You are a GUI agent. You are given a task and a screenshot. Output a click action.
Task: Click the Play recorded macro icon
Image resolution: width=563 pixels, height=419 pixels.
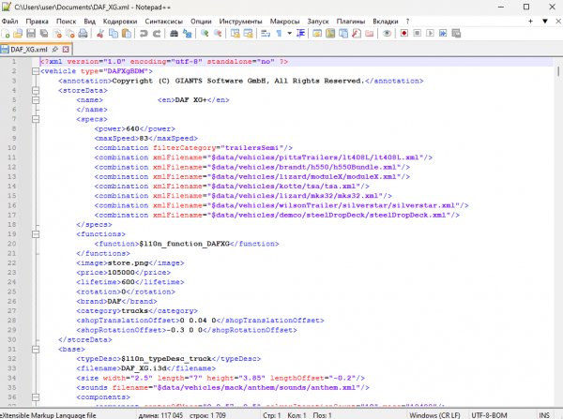[430, 34]
